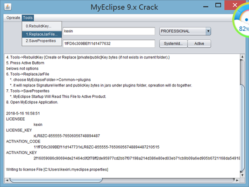The width and height of the screenshot is (249, 187).
Task: Click the Java application icon in title bar
Action: 8,7
